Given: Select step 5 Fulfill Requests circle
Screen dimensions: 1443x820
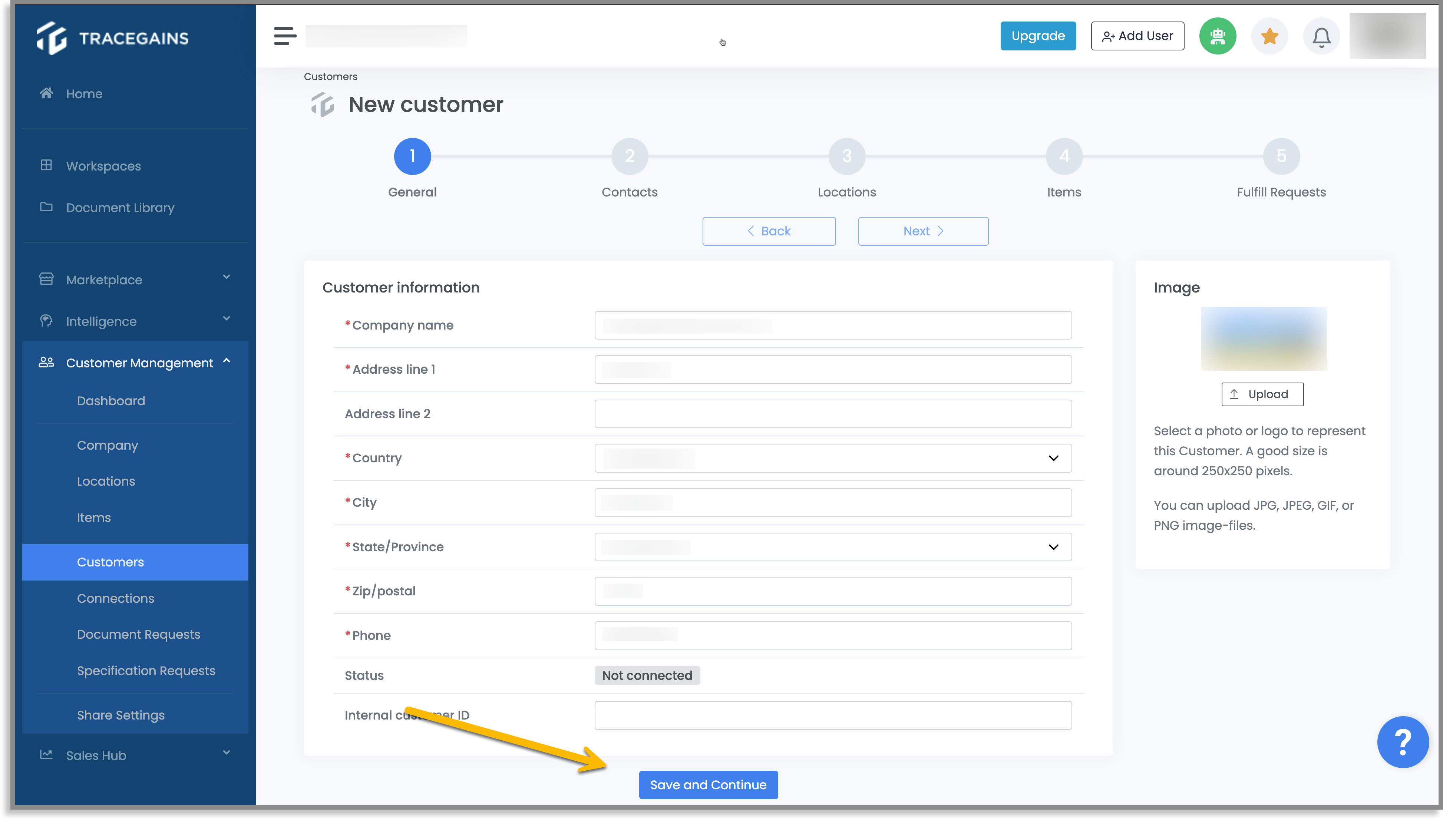Looking at the screenshot, I should [1281, 156].
